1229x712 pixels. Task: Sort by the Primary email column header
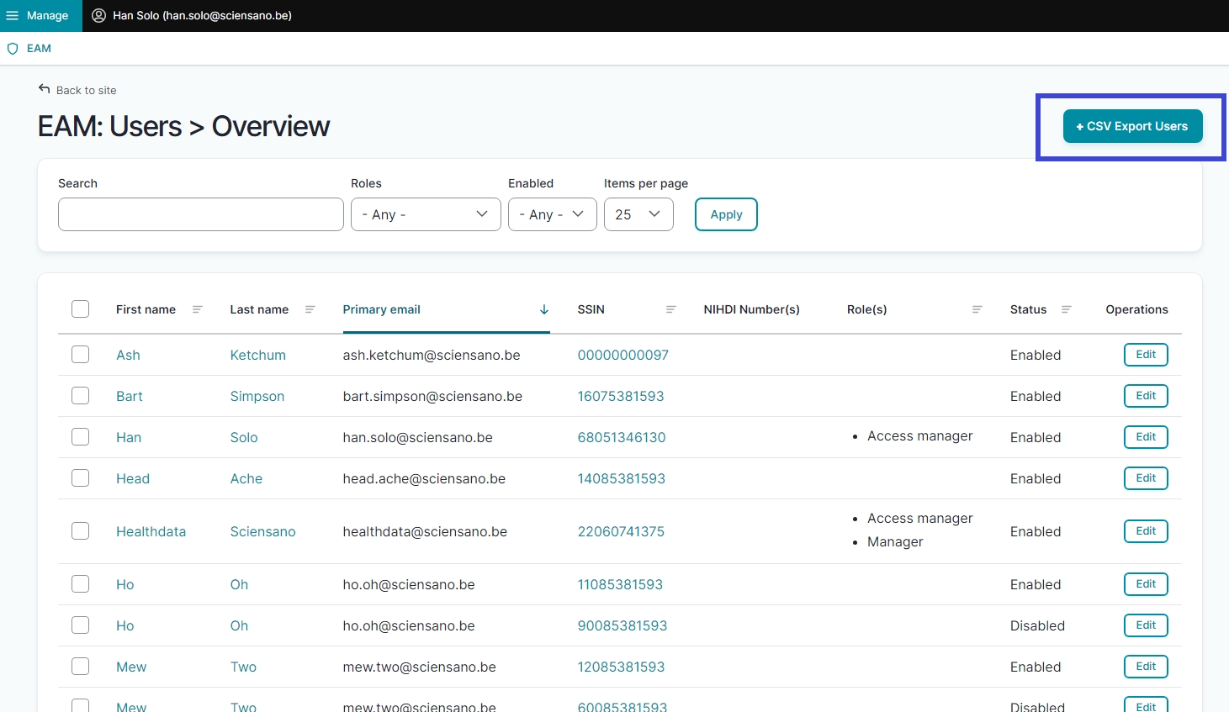(x=382, y=309)
